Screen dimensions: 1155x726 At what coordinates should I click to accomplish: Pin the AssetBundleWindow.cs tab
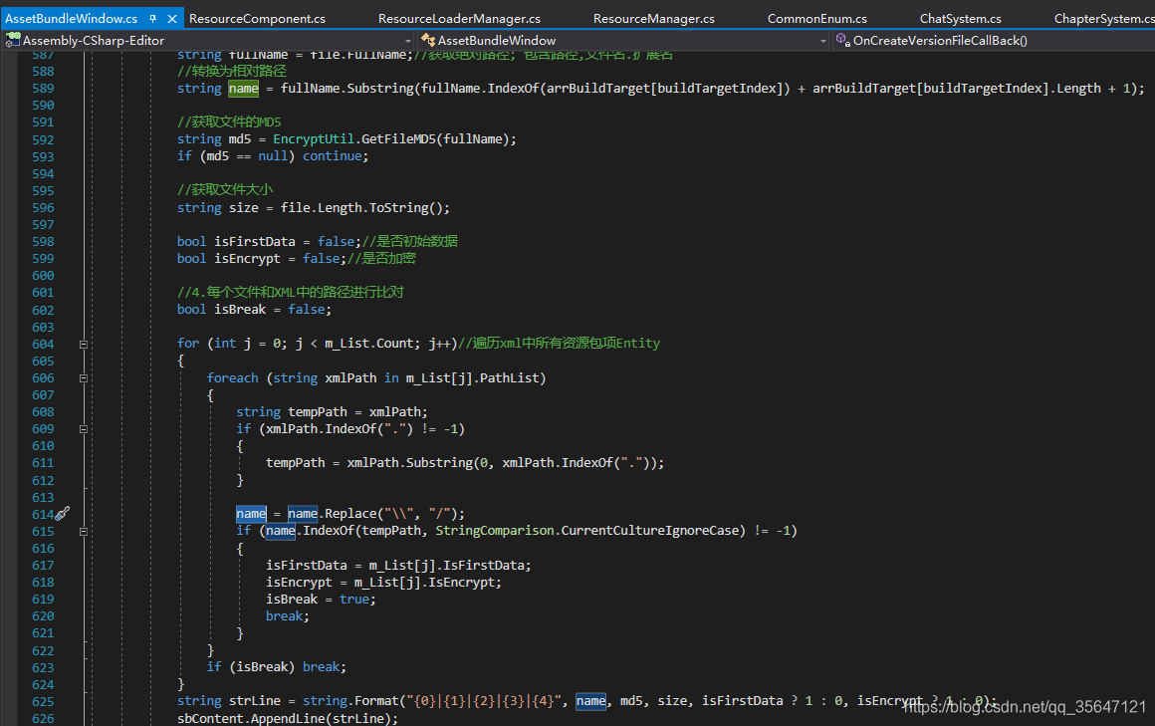coord(152,19)
